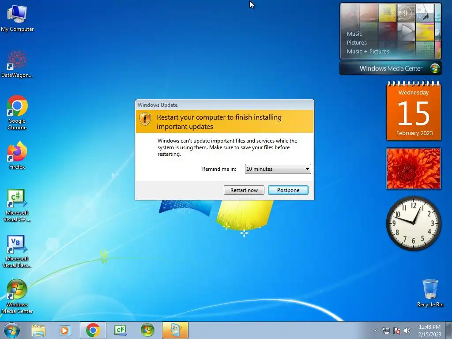The image size is (452, 339).
Task: Open the Start menu orb
Action: pyautogui.click(x=12, y=330)
